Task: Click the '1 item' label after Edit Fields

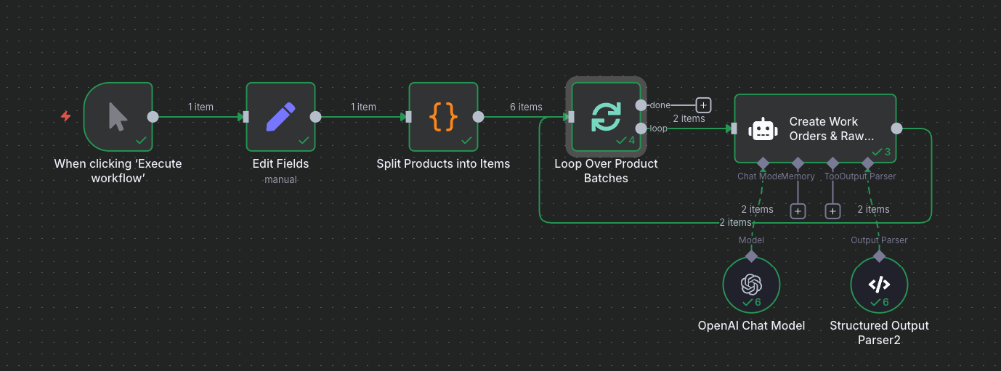Action: pos(363,107)
